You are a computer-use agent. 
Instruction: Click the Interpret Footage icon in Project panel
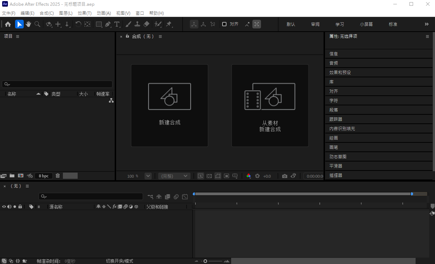pos(4,176)
